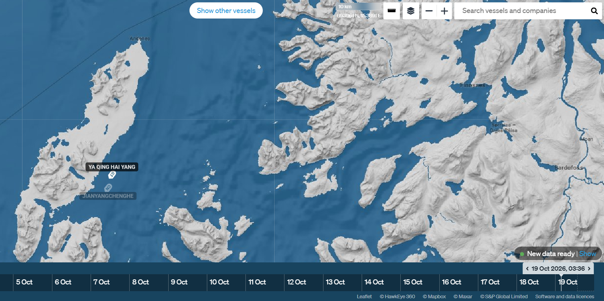Viewport: 604px width, 301px height.
Task: Step to next timestamp with right chevron
Action: tap(589, 269)
